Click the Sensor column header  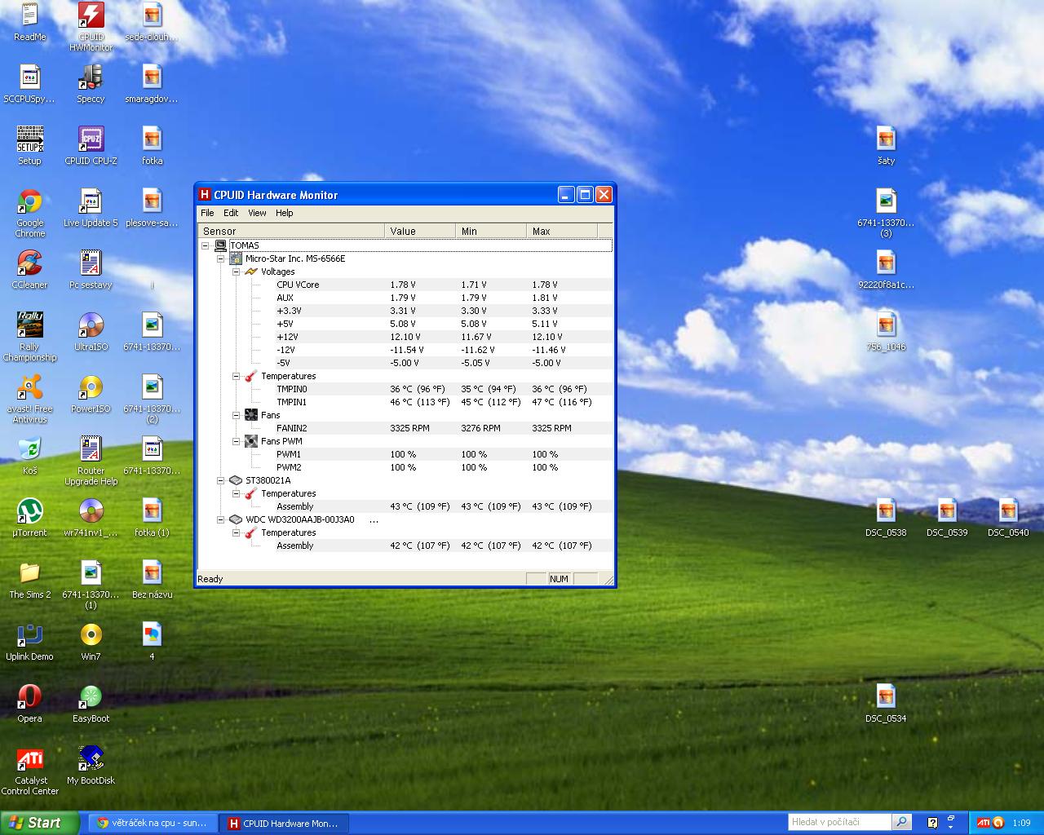click(291, 232)
